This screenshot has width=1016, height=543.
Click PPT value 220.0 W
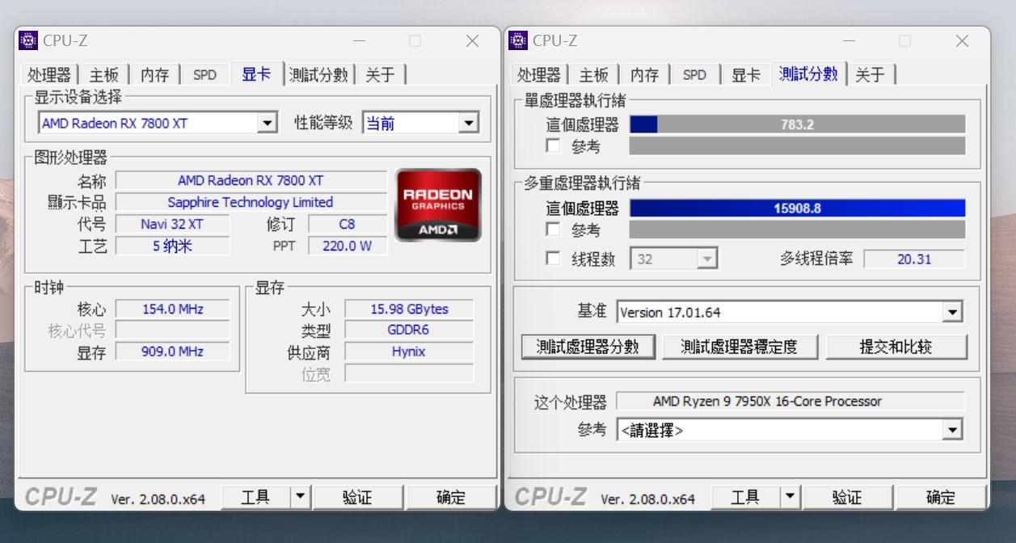coord(348,246)
